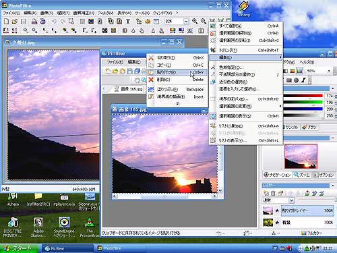Image resolution: width=337 pixels, height=253 pixels.
Task: Select the Text 'T' tool in PhotoFiltre
Action: point(128,22)
